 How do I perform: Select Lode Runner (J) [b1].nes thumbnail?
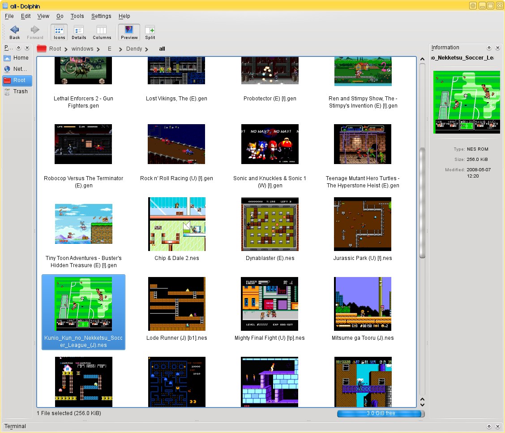(177, 304)
